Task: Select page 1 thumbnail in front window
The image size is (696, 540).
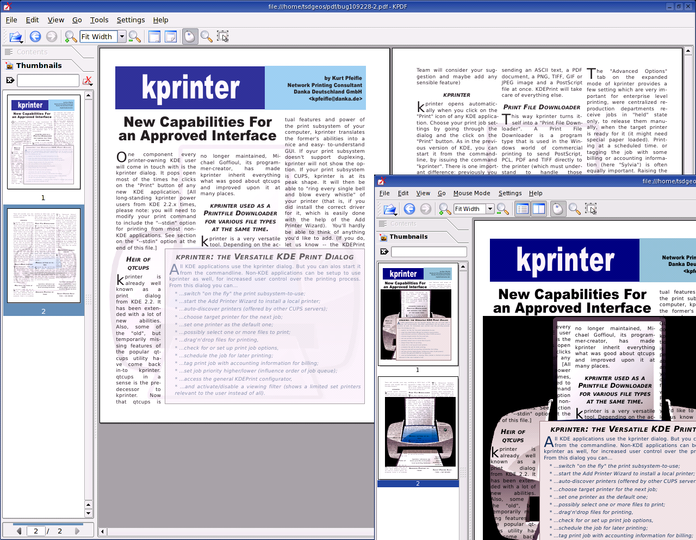Action: click(418, 314)
